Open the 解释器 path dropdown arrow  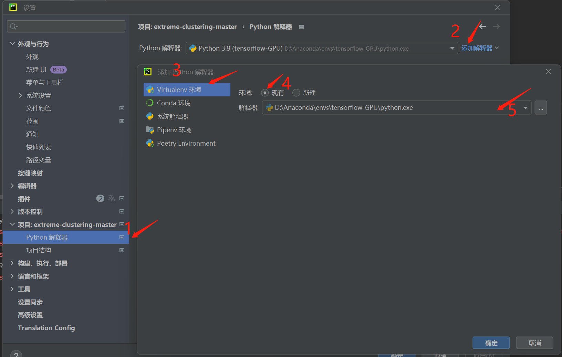(525, 108)
